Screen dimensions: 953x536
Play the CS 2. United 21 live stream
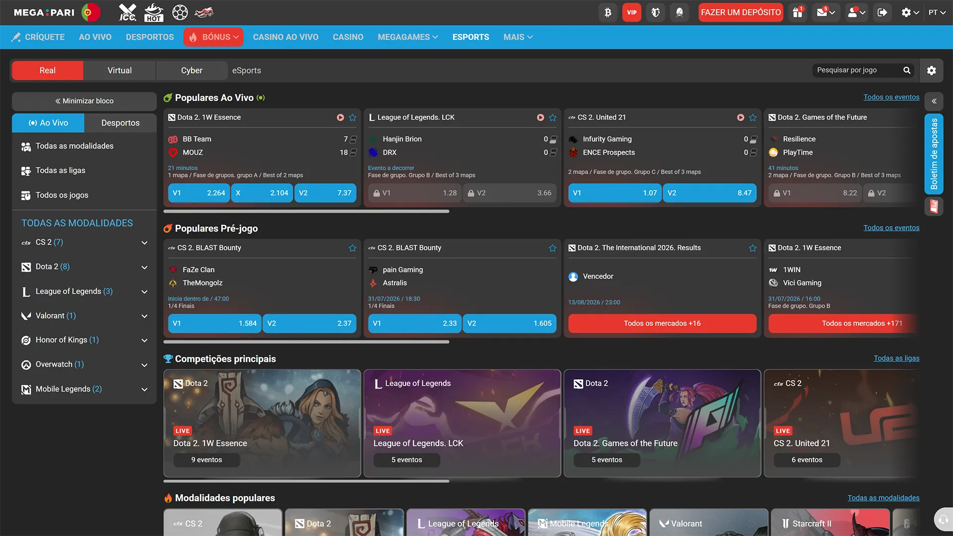[741, 118]
